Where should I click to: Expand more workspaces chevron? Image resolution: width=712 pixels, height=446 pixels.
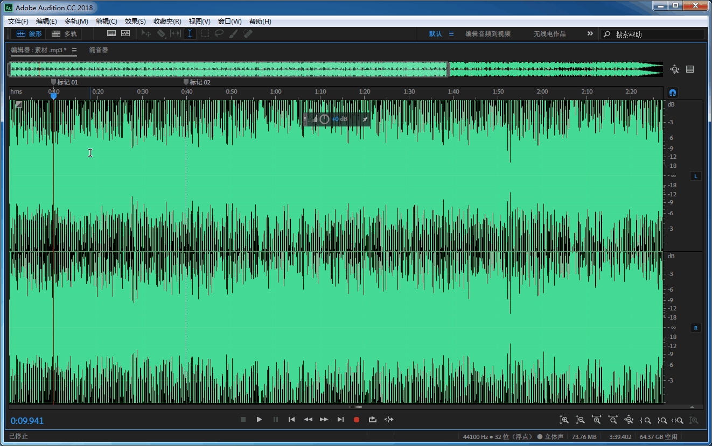pos(590,33)
